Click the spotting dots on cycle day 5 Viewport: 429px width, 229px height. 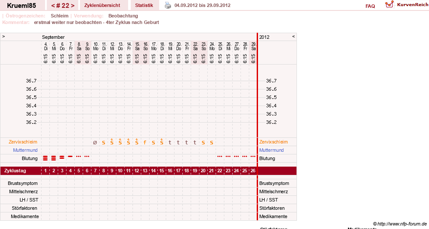tap(79, 157)
